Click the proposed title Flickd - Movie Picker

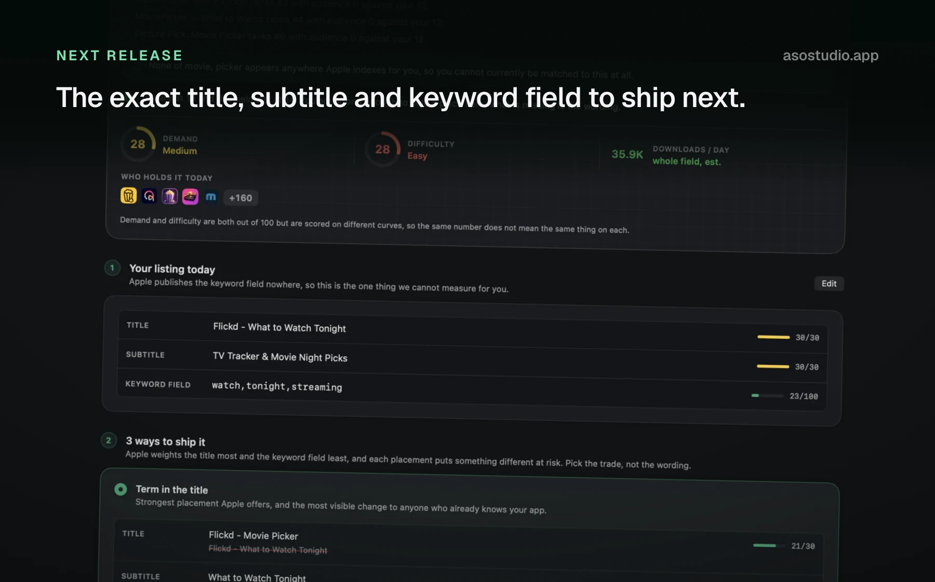[253, 535]
